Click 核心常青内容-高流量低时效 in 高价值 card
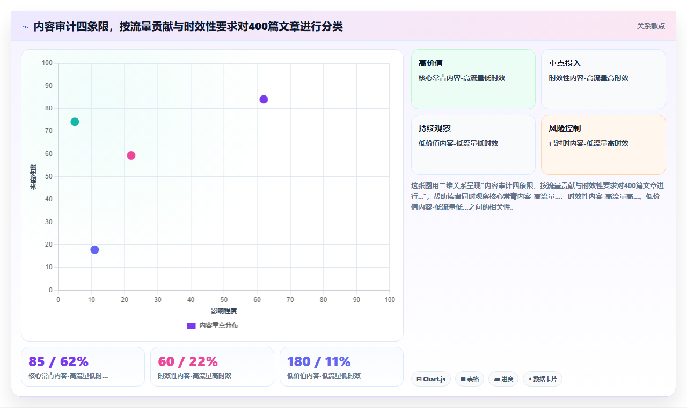The image size is (687, 408). click(x=462, y=78)
